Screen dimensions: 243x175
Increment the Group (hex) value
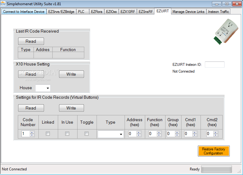[x=177, y=132]
